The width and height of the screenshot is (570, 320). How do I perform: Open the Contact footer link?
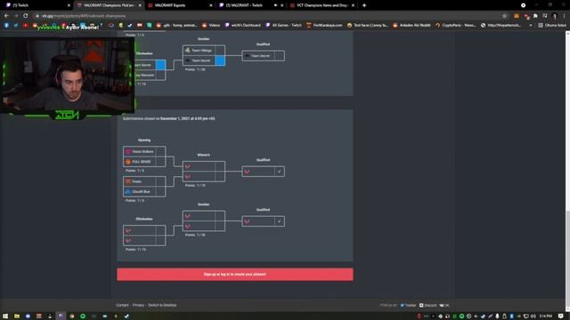coord(122,305)
